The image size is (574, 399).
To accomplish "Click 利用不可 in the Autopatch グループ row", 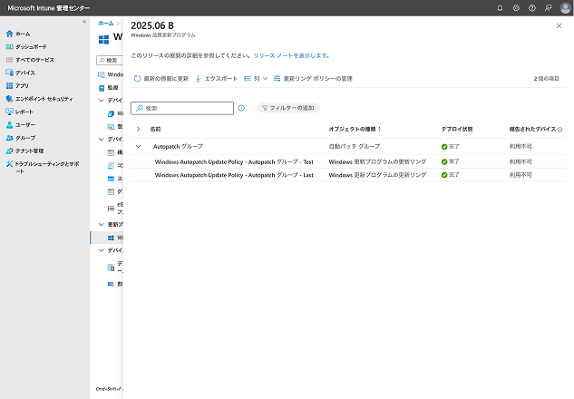I will coord(520,146).
